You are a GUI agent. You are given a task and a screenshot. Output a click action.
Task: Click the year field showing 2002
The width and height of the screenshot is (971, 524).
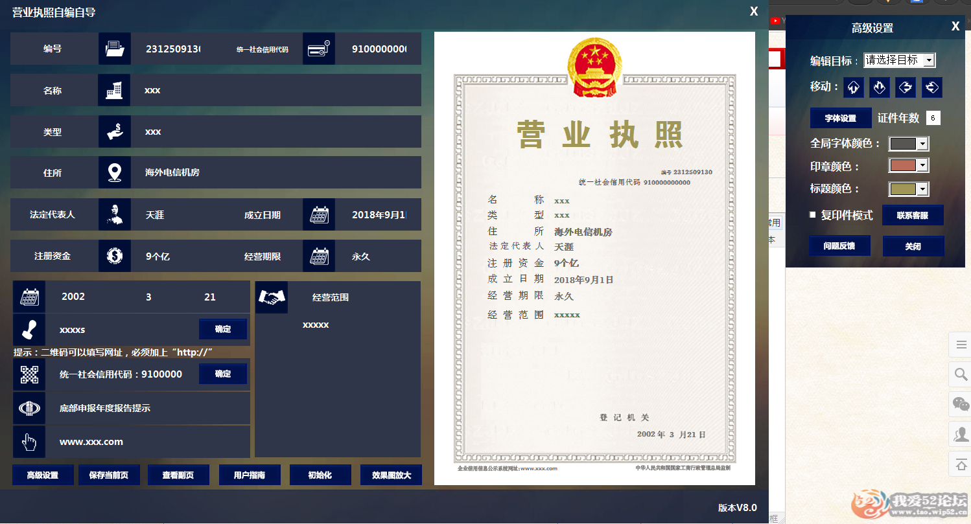pos(73,297)
